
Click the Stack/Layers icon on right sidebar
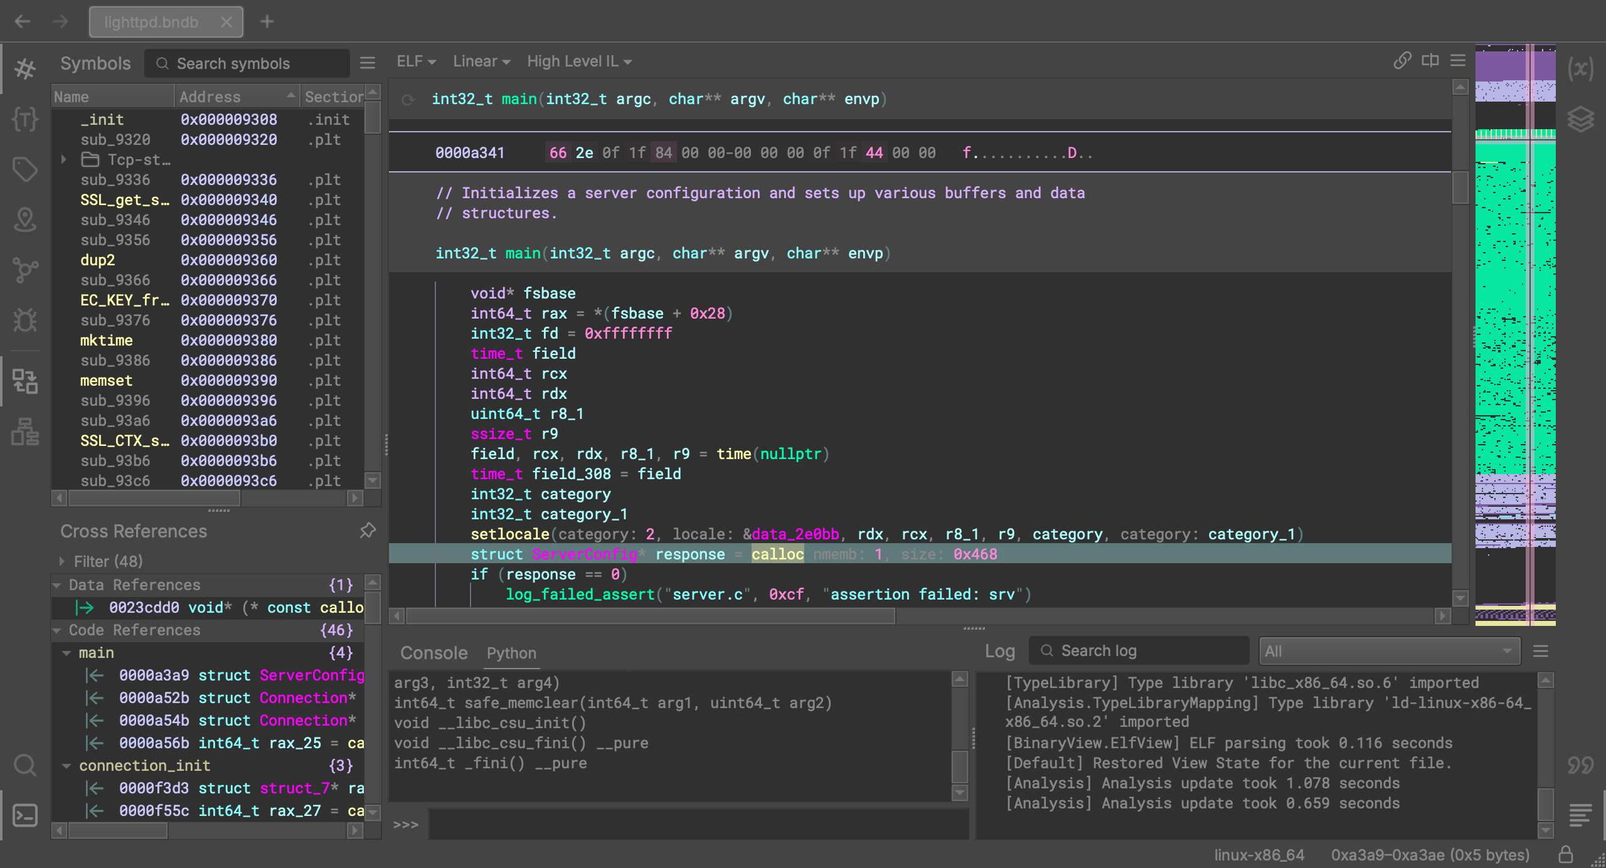1580,119
